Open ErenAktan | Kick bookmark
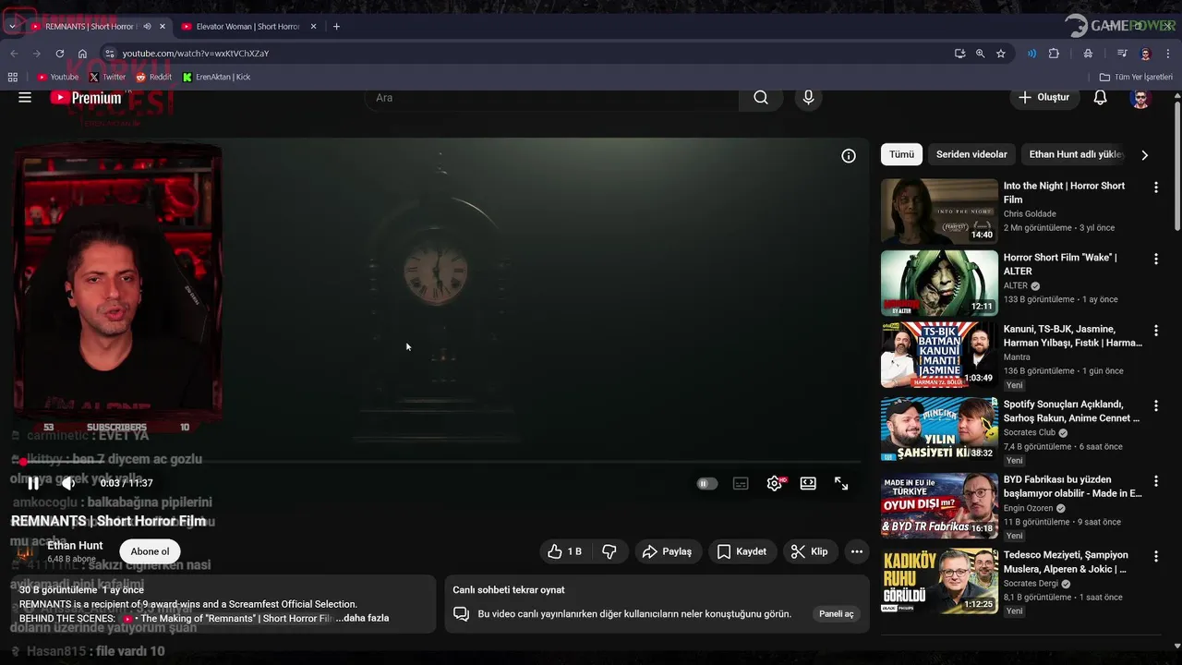This screenshot has height=665, width=1182. [x=217, y=77]
